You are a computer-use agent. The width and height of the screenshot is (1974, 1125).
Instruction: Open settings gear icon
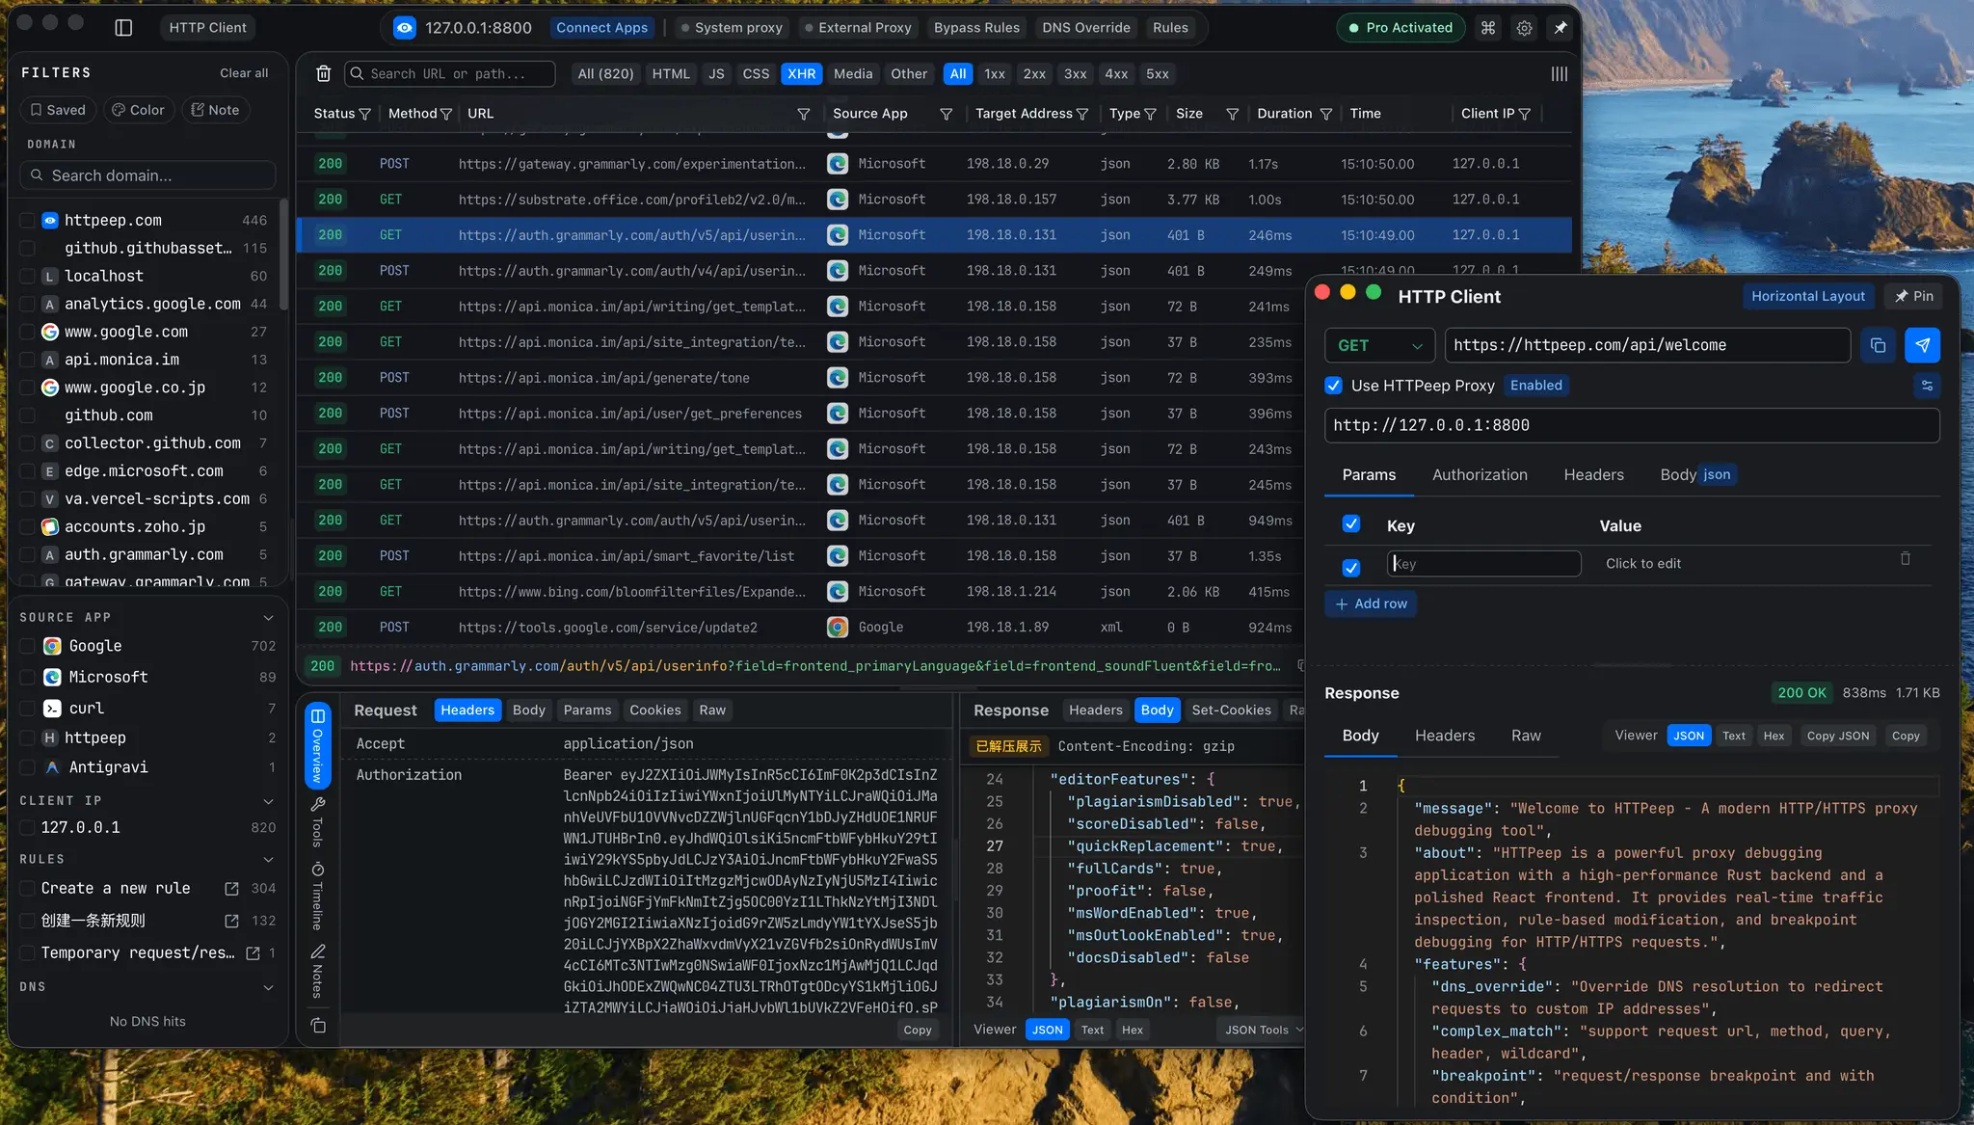[1524, 28]
